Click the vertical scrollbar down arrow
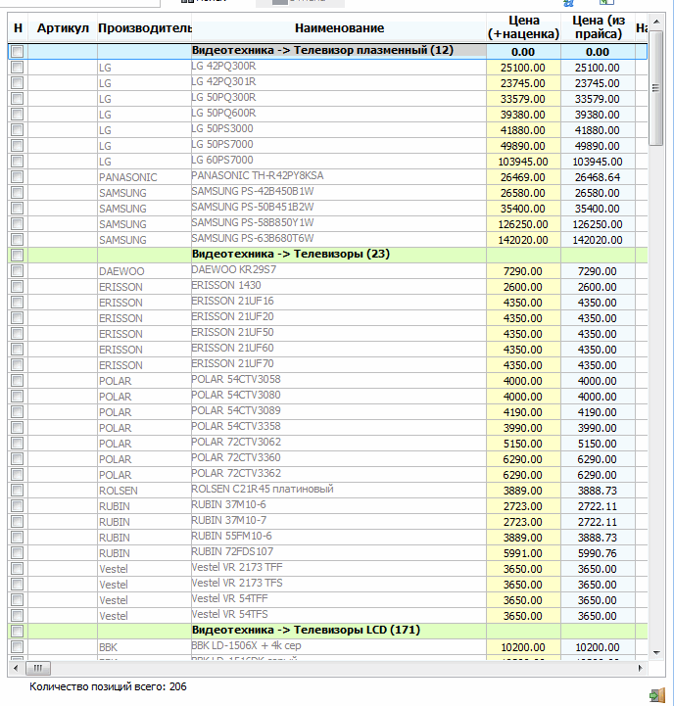674x706 pixels. pos(656,653)
